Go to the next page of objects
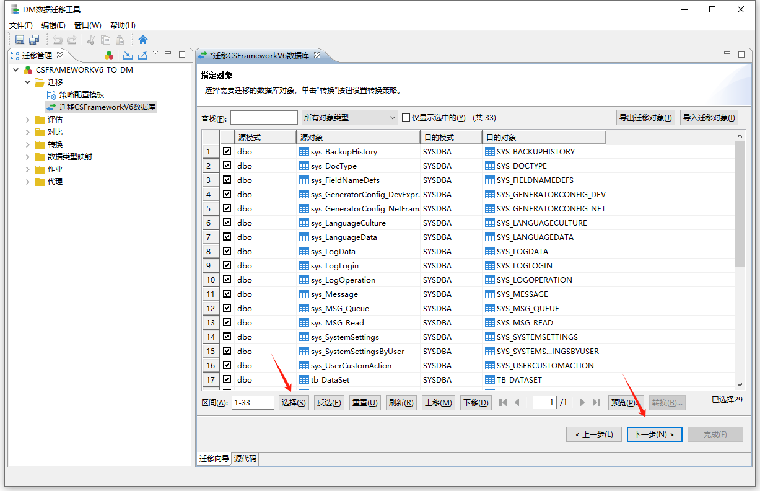 (x=582, y=402)
